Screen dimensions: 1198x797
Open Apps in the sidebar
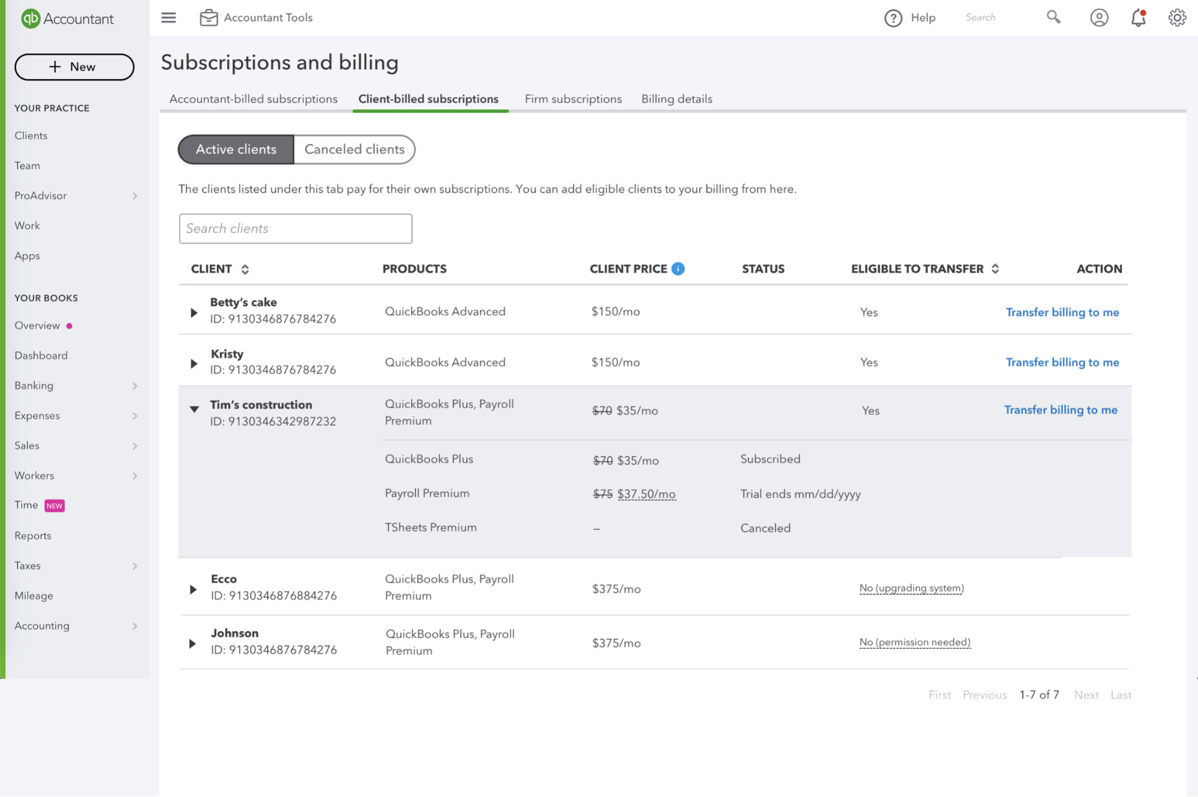[27, 256]
